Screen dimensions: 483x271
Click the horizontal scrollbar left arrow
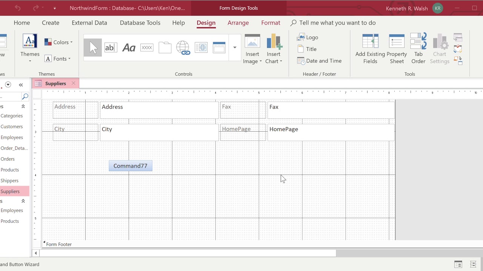[x=36, y=253]
